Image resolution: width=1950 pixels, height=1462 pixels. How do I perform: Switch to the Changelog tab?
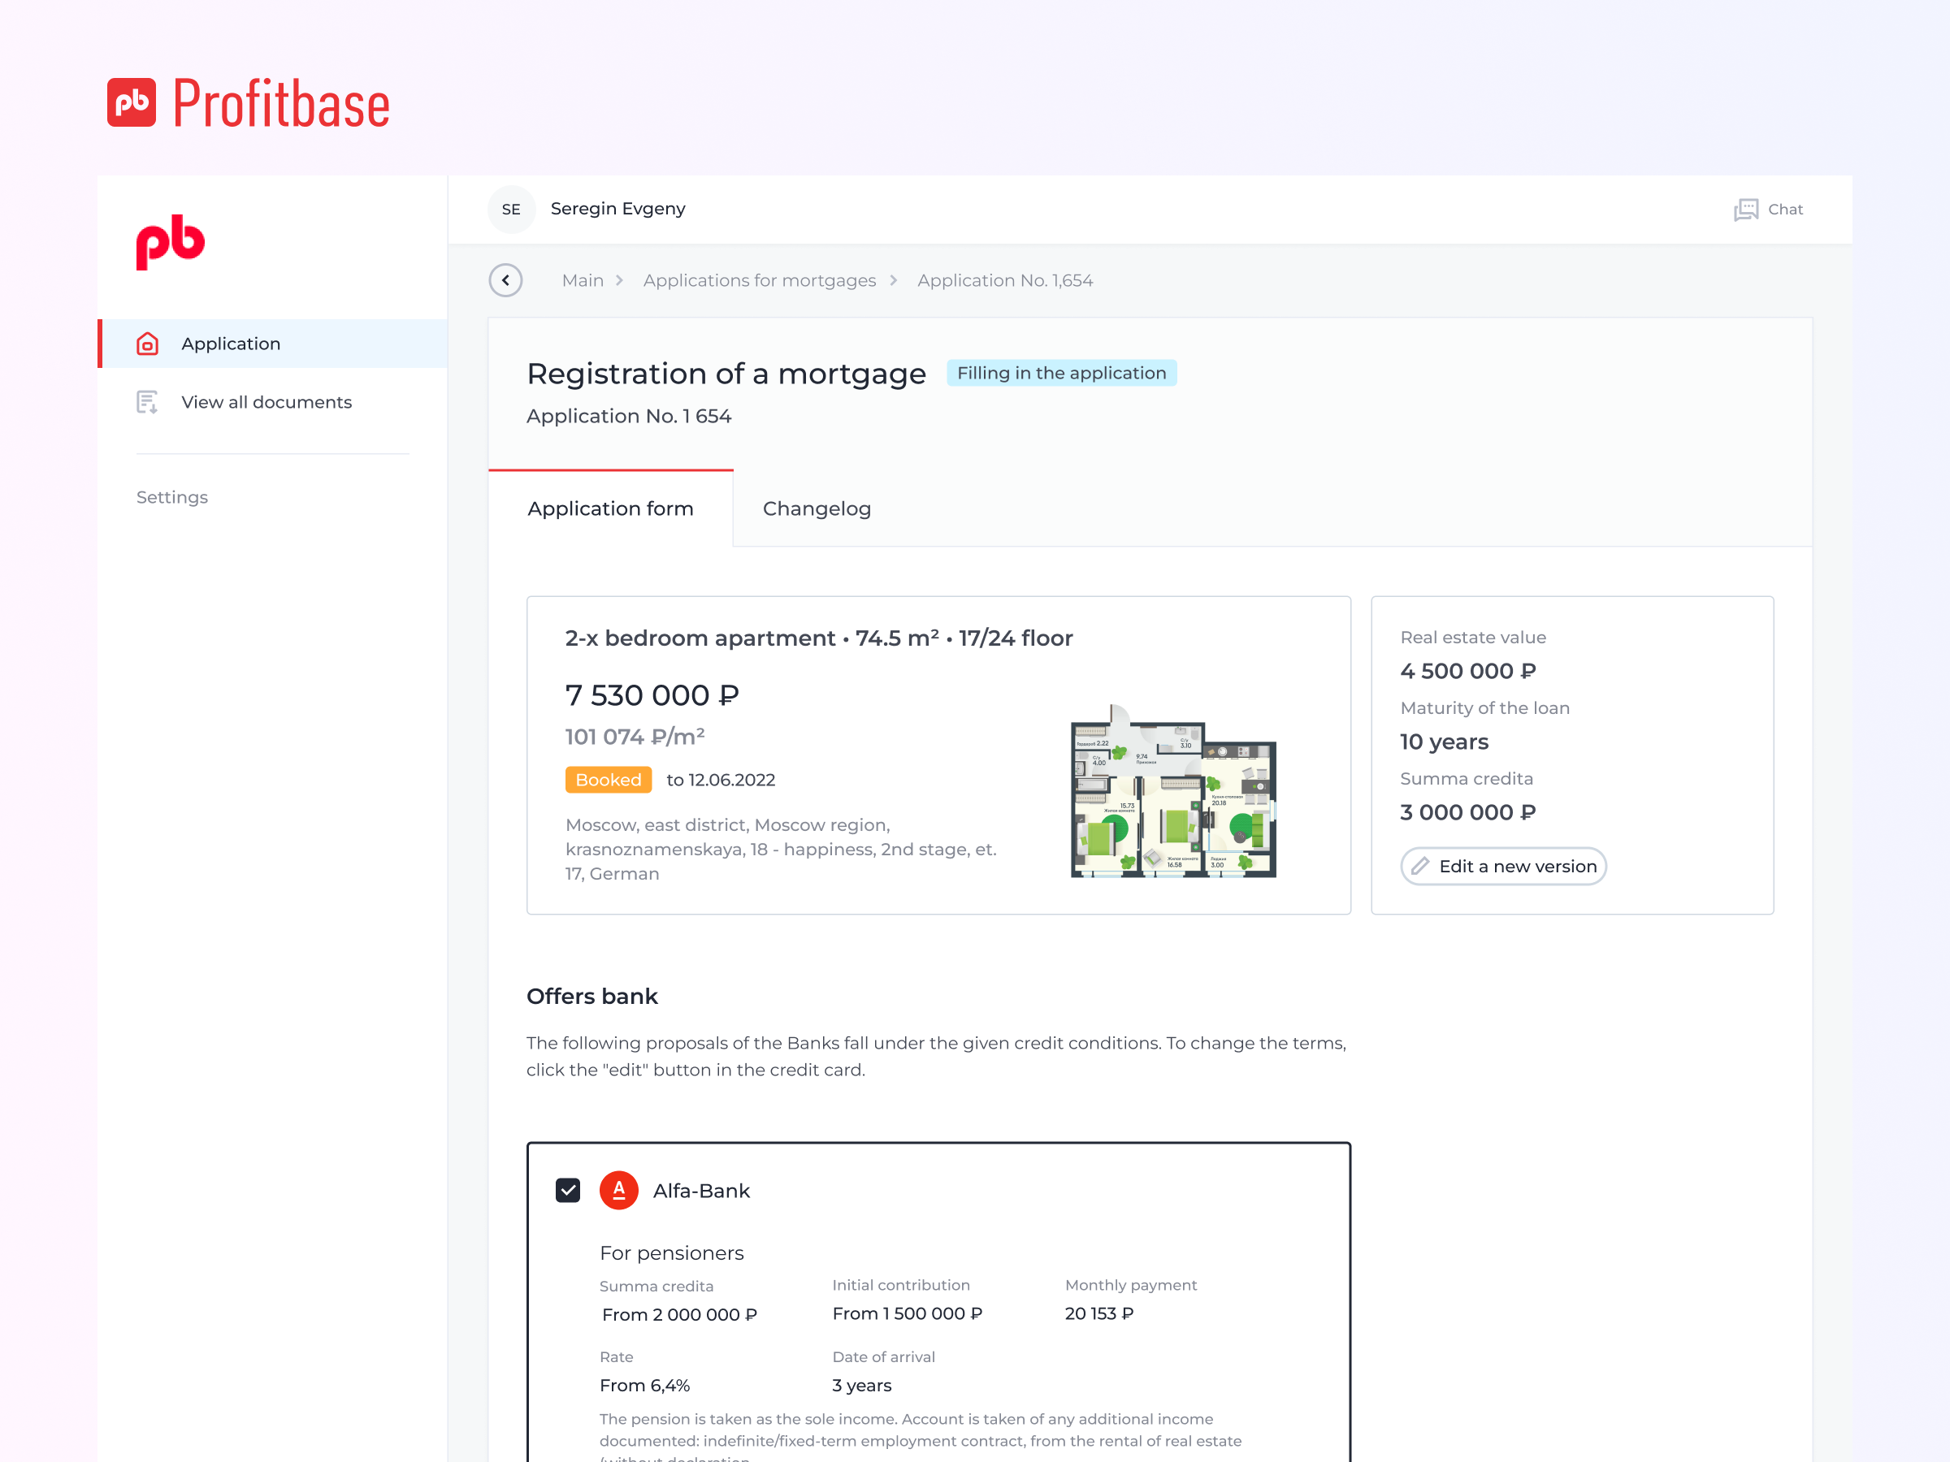[817, 508]
